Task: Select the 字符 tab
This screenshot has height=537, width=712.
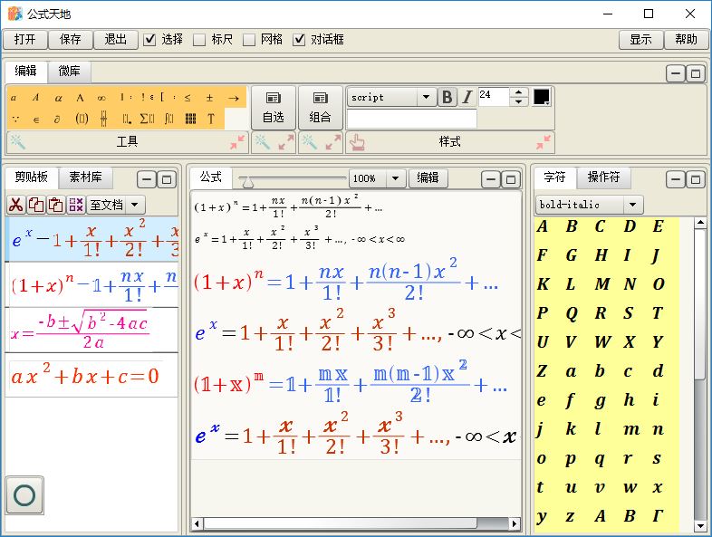Action: pyautogui.click(x=554, y=177)
